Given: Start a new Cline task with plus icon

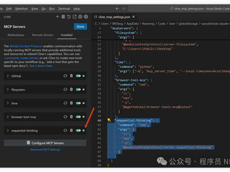Looking at the screenshot, I should (57, 17).
